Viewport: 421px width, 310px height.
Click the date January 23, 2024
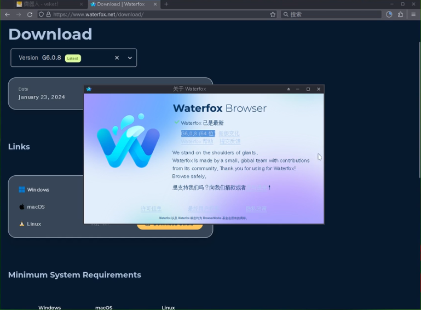coord(42,97)
